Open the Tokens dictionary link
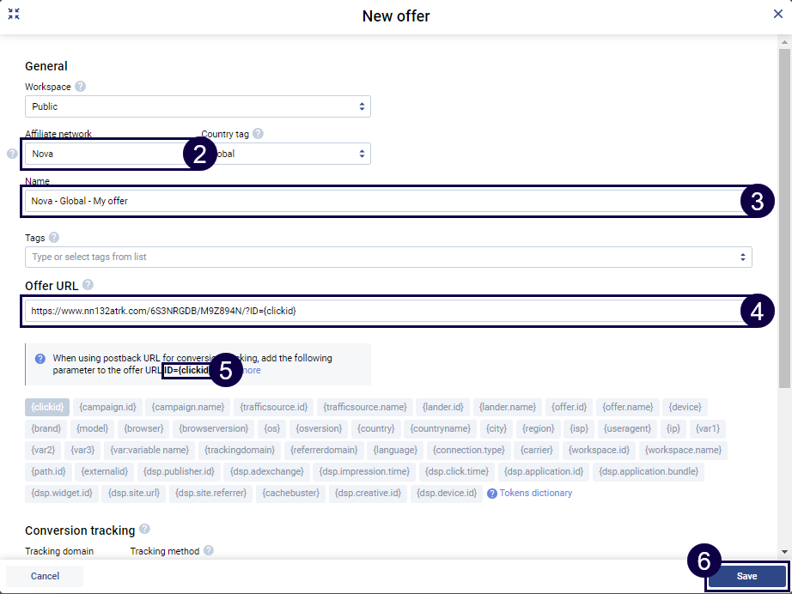The height and width of the screenshot is (594, 792). click(535, 493)
